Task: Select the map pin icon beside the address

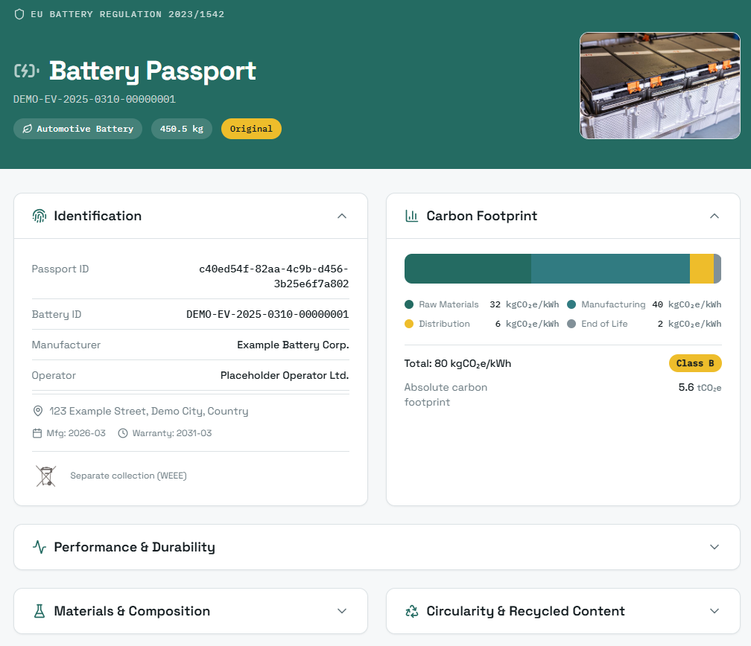Action: (37, 410)
